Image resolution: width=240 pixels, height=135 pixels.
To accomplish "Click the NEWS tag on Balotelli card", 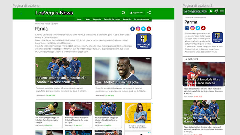I will (x=148, y=59).
